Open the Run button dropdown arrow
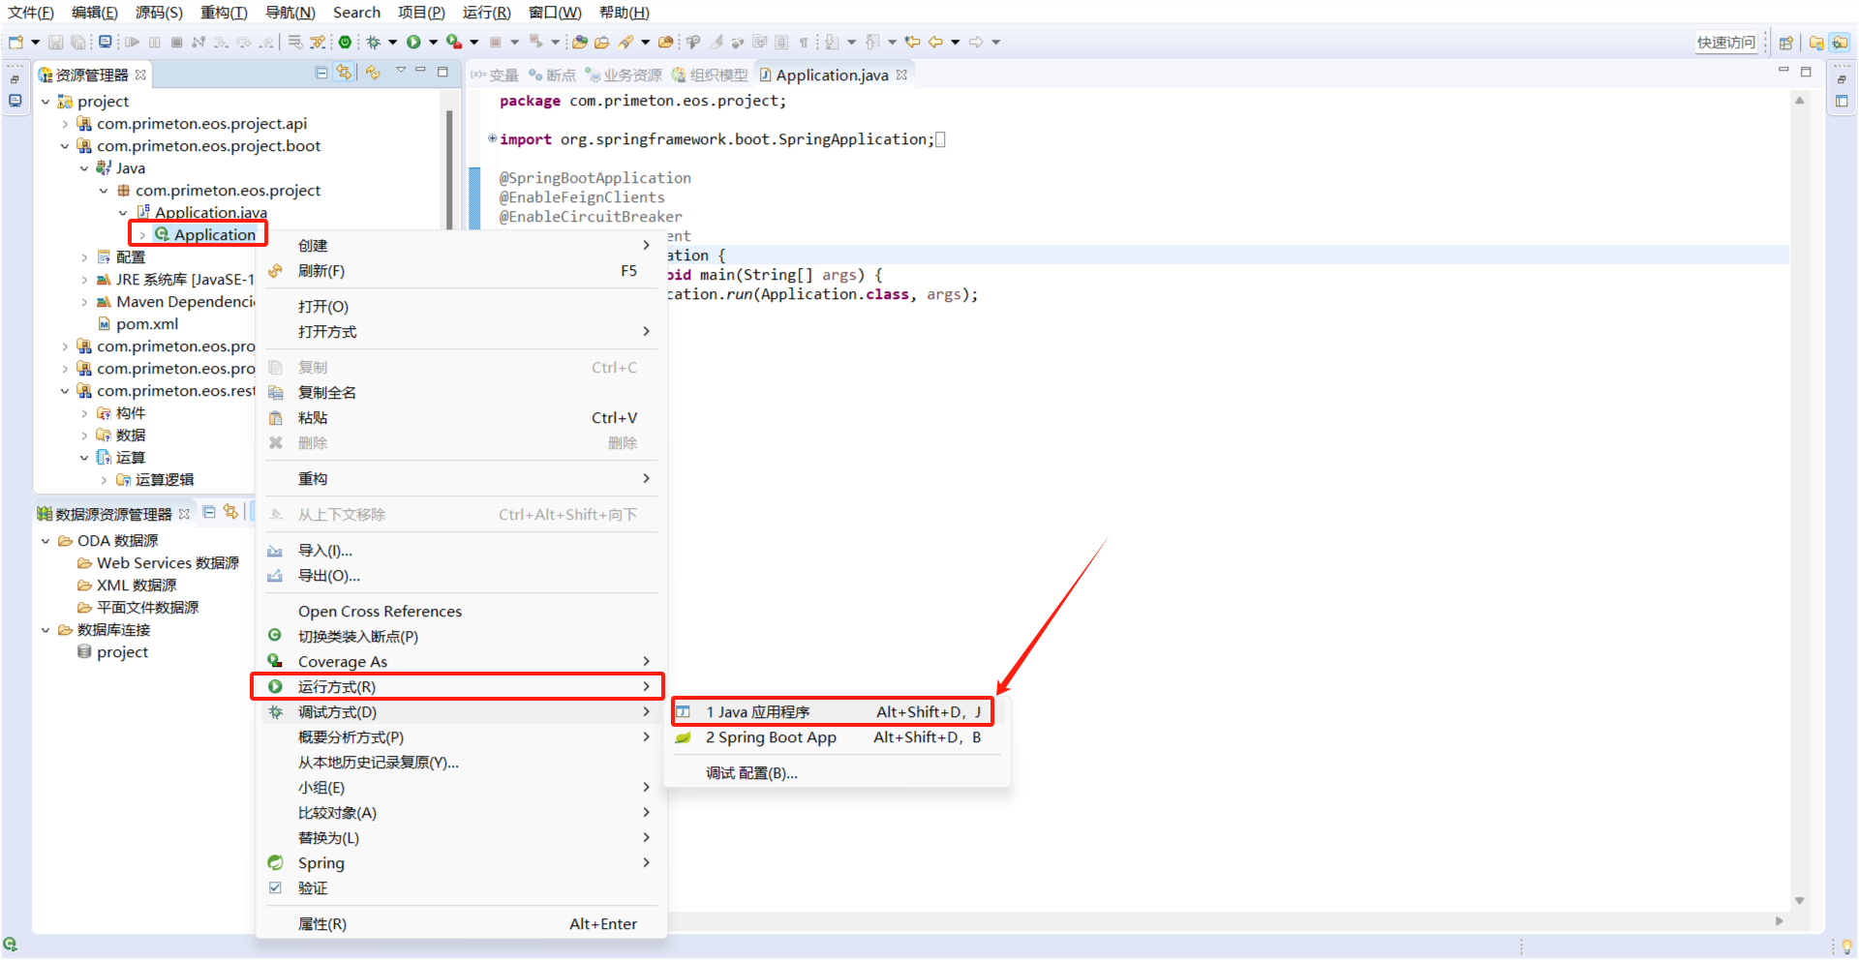Viewport: 1859px width, 960px height. pos(433,42)
